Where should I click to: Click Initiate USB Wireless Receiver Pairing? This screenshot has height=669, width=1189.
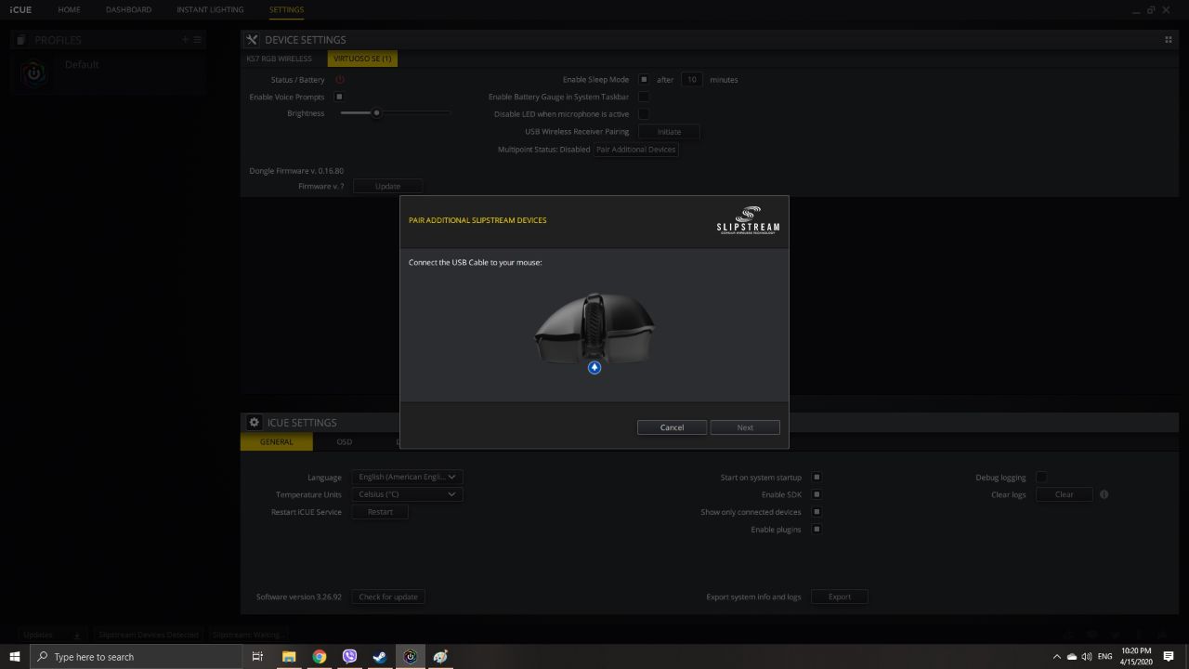pyautogui.click(x=669, y=132)
